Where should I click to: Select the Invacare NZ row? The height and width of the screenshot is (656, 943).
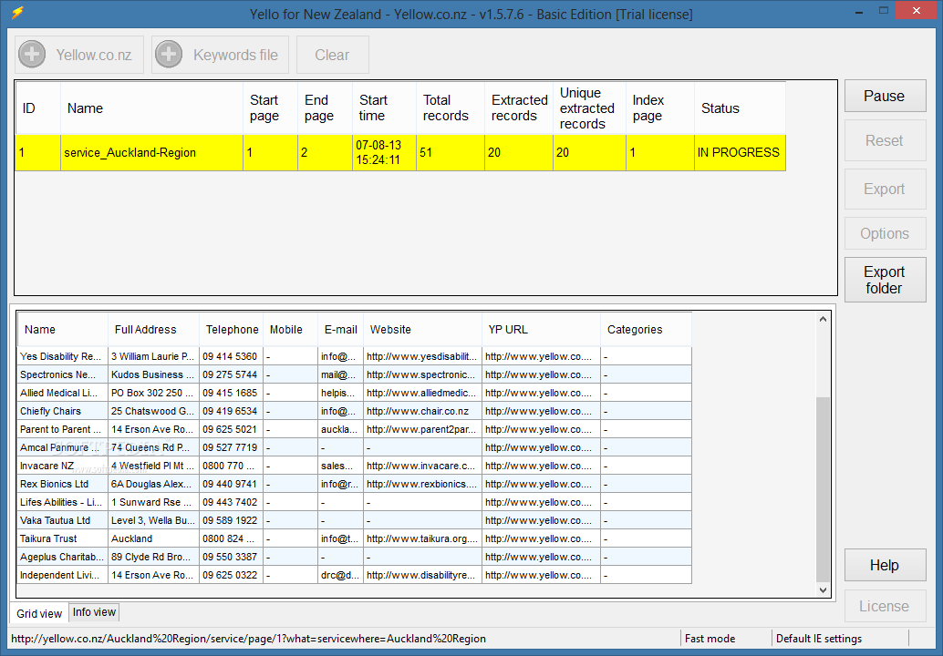click(354, 466)
